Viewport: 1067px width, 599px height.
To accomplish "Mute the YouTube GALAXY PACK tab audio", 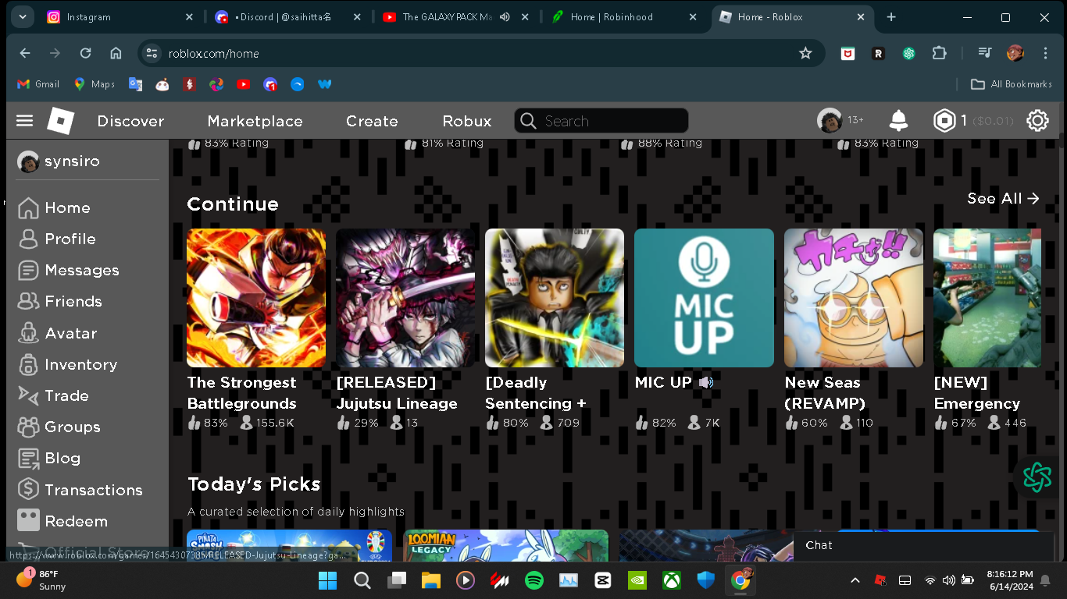I will [x=505, y=17].
